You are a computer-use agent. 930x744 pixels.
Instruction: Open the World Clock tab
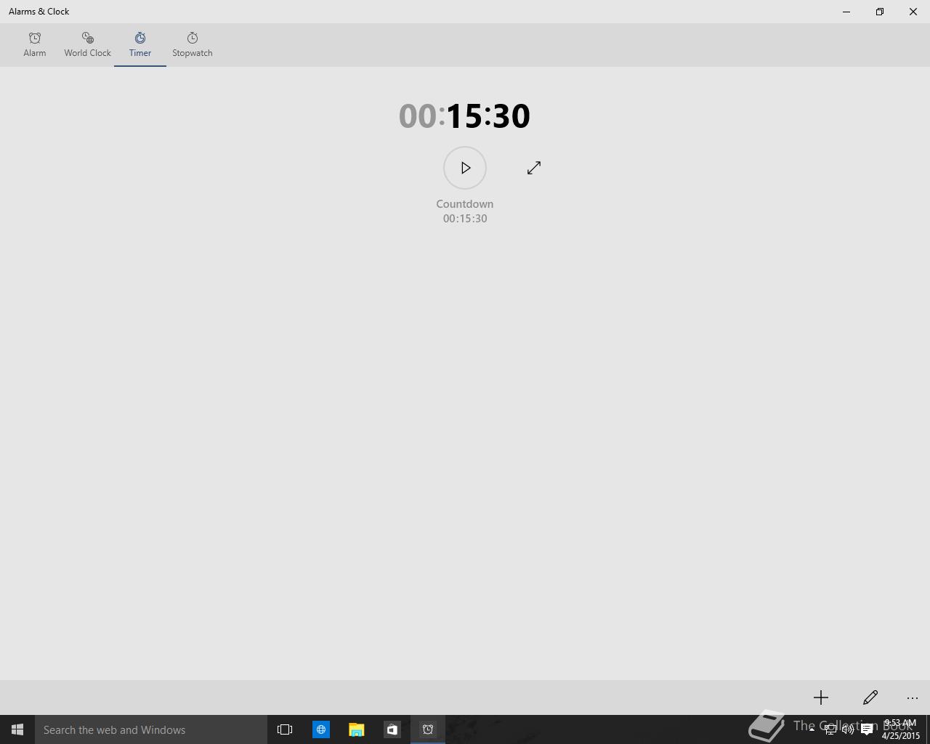87,45
